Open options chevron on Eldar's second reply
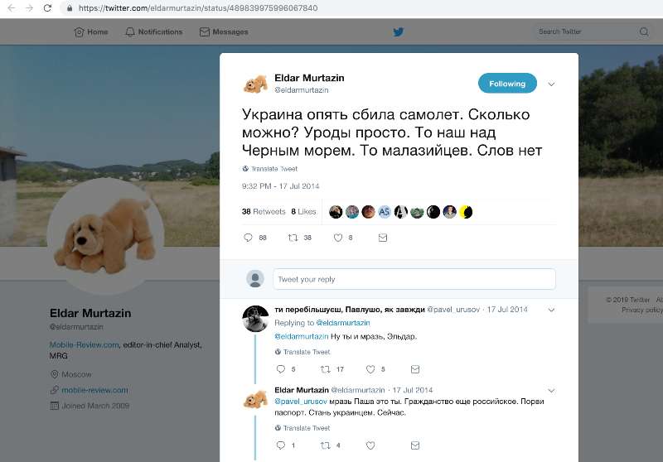This screenshot has width=663, height=462. pyautogui.click(x=552, y=390)
